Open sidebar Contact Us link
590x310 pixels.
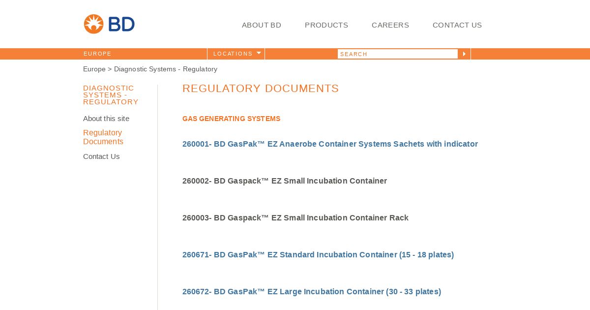[101, 156]
